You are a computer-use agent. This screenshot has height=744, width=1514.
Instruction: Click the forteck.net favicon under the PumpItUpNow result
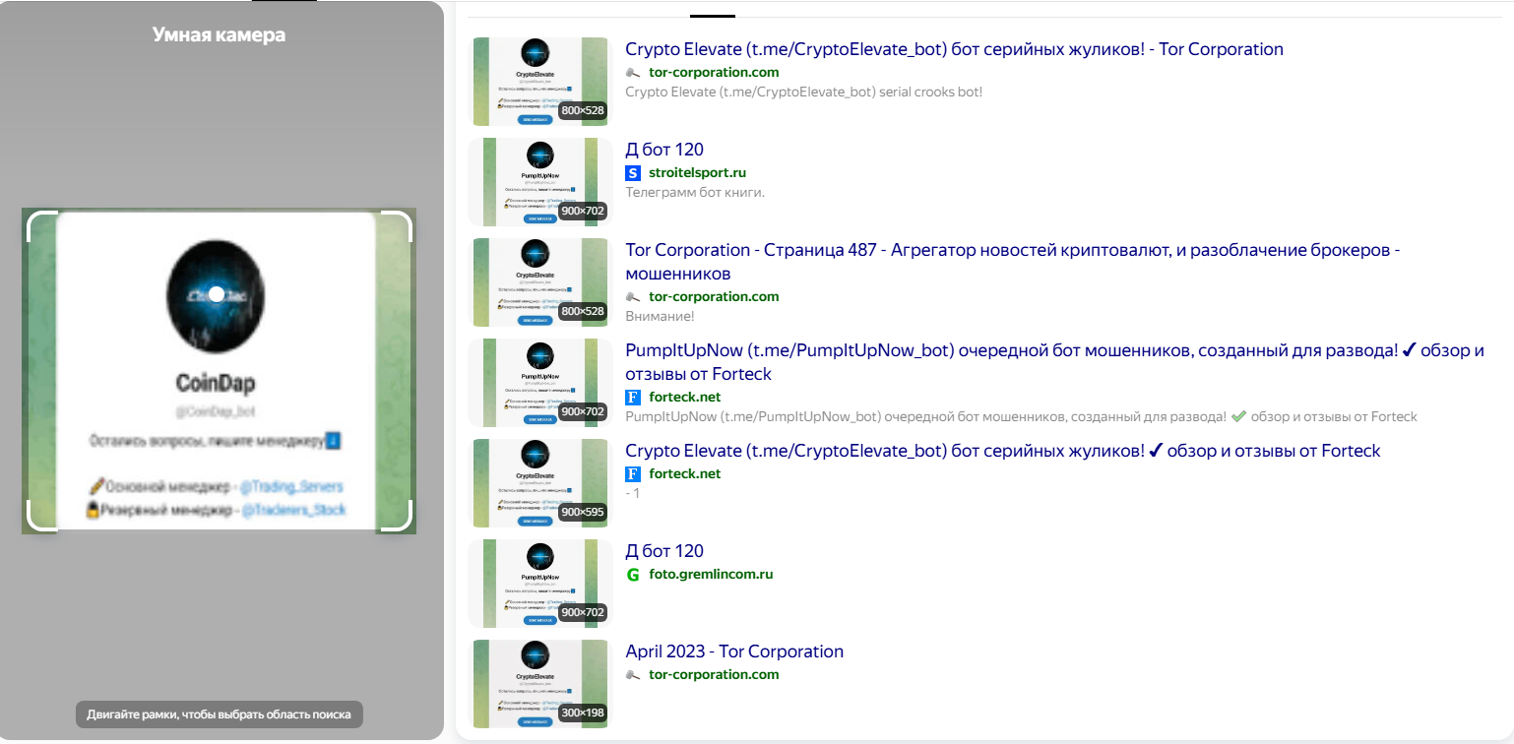tap(633, 398)
